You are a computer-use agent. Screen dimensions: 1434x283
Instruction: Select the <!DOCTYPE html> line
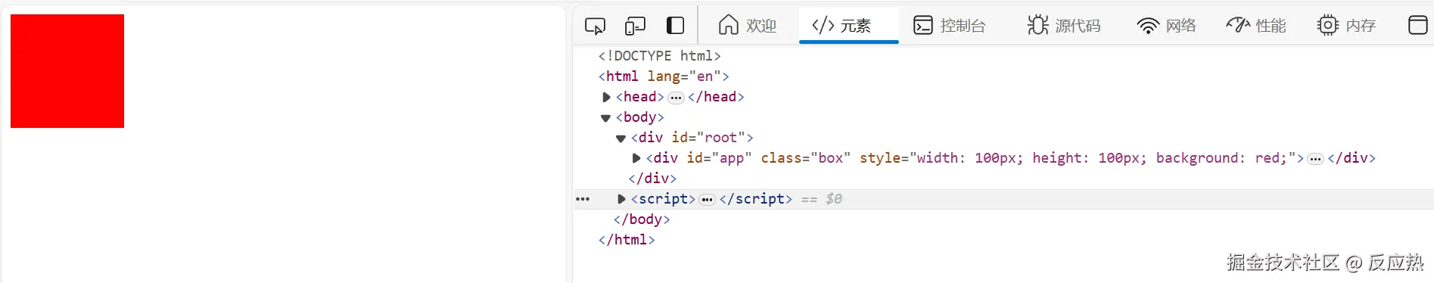[x=659, y=56]
